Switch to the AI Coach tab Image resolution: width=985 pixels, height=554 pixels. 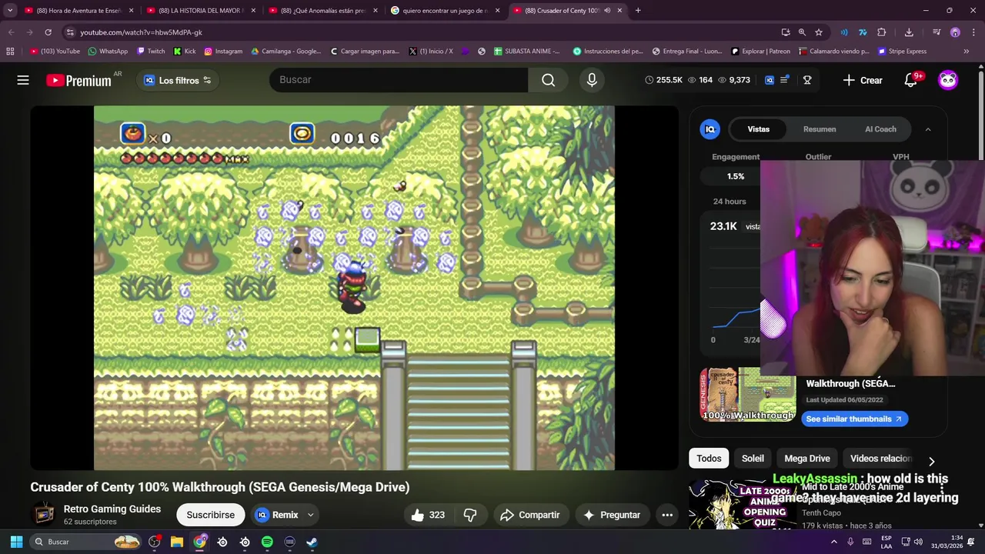coord(880,129)
